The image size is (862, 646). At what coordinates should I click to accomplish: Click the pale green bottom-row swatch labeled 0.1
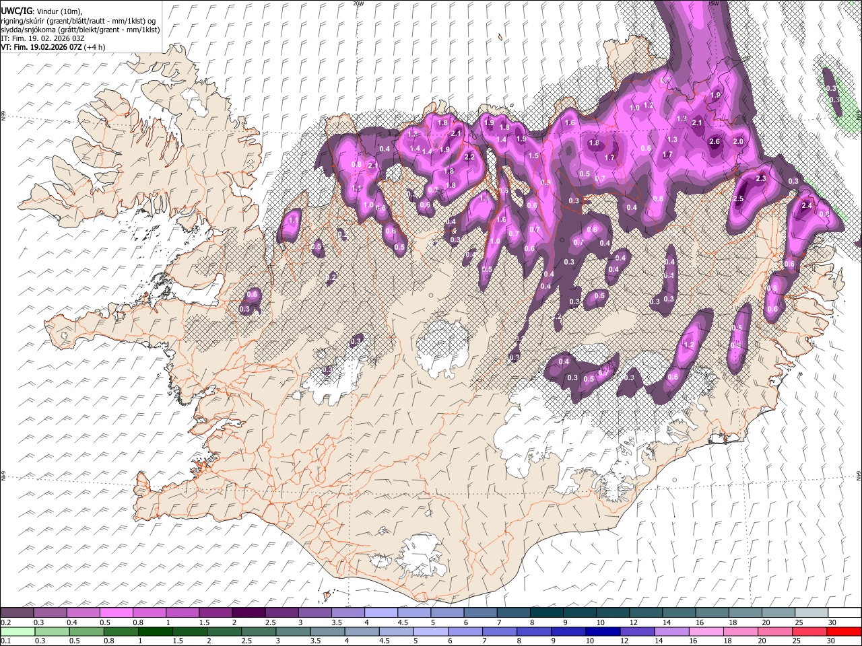18,631
